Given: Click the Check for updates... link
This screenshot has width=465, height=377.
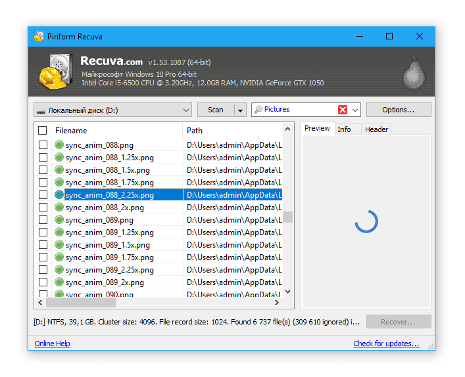Looking at the screenshot, I should pyautogui.click(x=386, y=344).
